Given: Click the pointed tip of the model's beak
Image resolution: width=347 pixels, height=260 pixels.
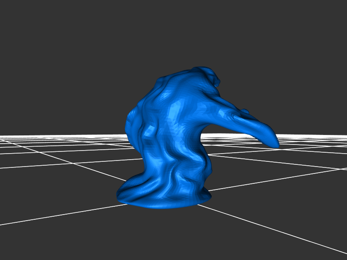Looking at the screenshot, I should 276,143.
